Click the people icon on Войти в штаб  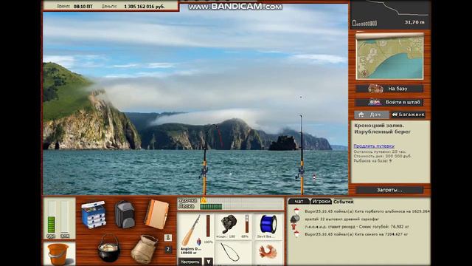tap(374, 102)
